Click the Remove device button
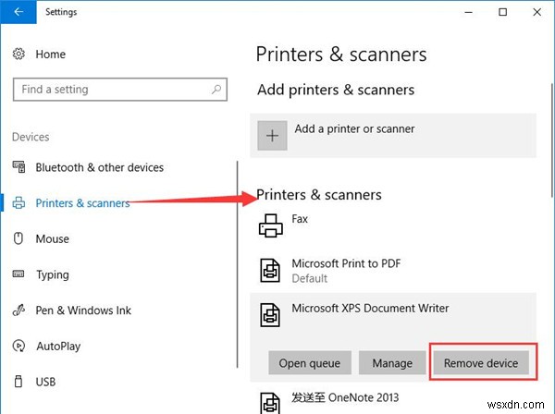This screenshot has height=414, width=555. (481, 363)
